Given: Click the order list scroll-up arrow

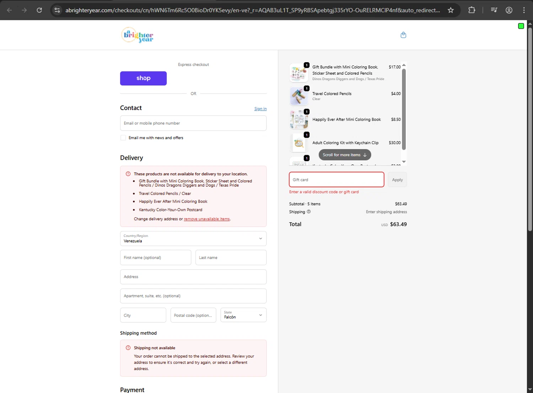Looking at the screenshot, I should 404,65.
